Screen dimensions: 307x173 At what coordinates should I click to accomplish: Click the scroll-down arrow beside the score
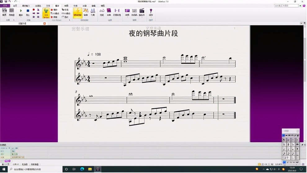[x=305, y=141]
